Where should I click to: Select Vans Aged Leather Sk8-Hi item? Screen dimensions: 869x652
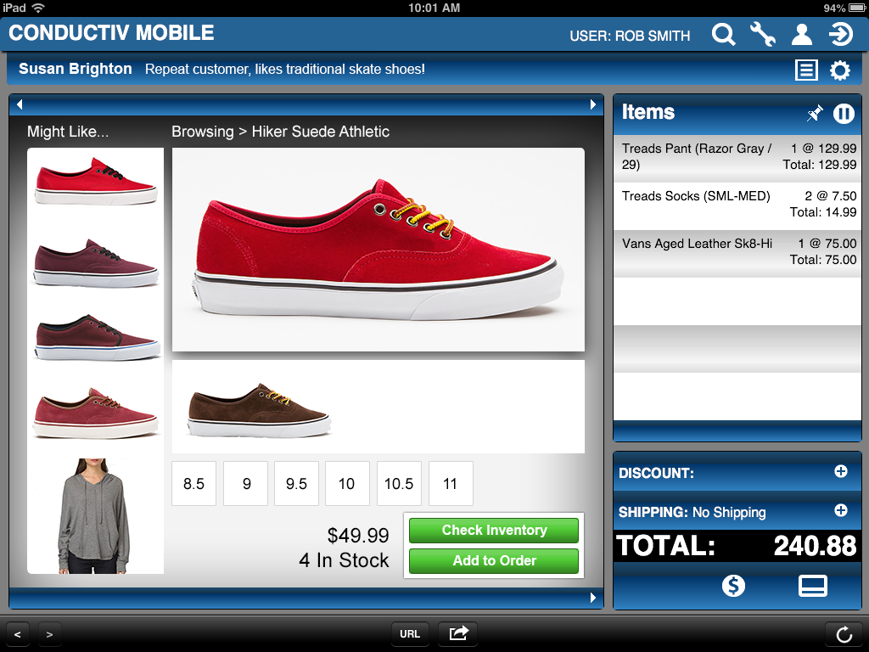click(738, 251)
